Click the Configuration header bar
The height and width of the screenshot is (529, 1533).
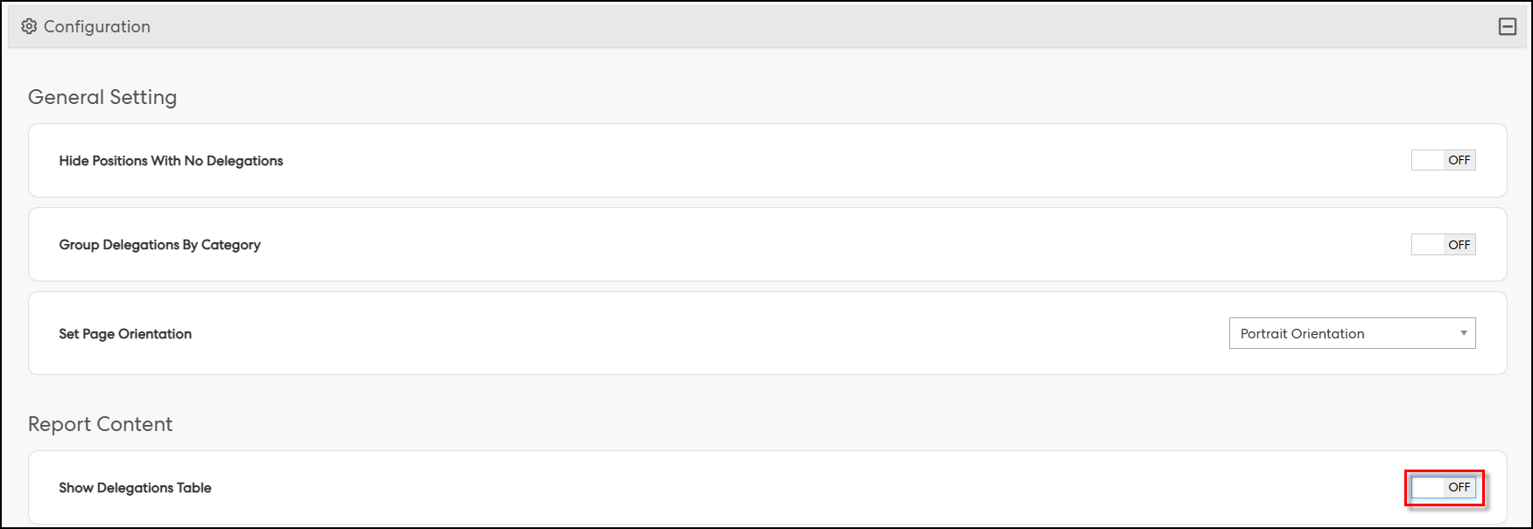coord(766,26)
